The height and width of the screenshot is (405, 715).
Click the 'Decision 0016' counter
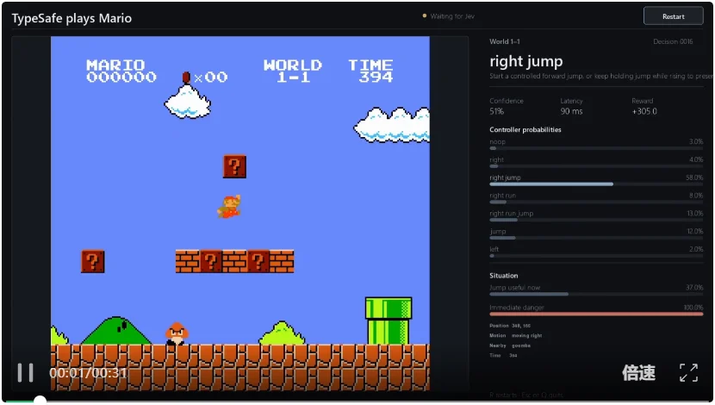673,41
